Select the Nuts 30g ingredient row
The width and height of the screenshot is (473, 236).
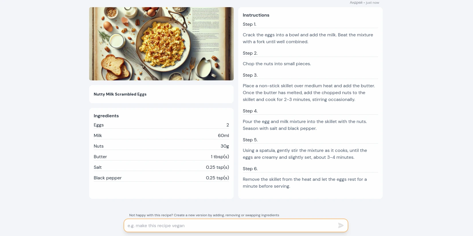coord(161,146)
